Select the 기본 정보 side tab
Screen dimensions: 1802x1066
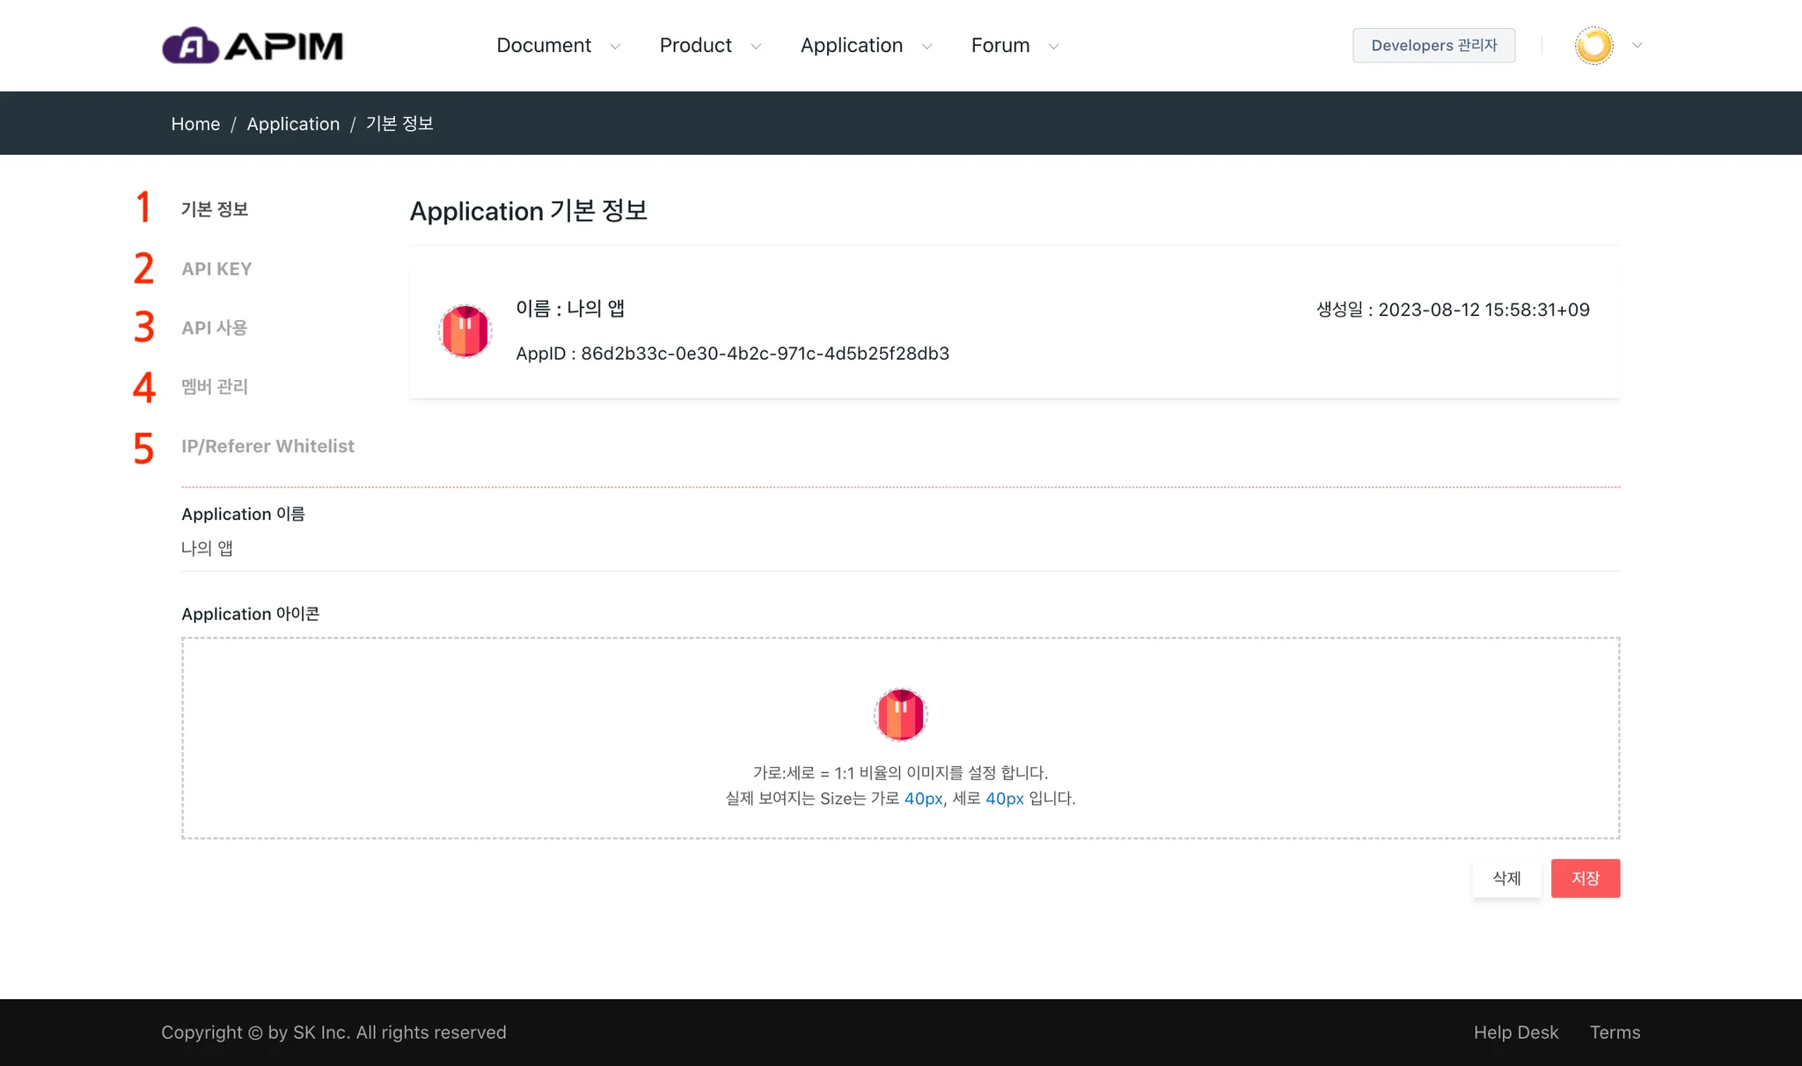point(215,209)
